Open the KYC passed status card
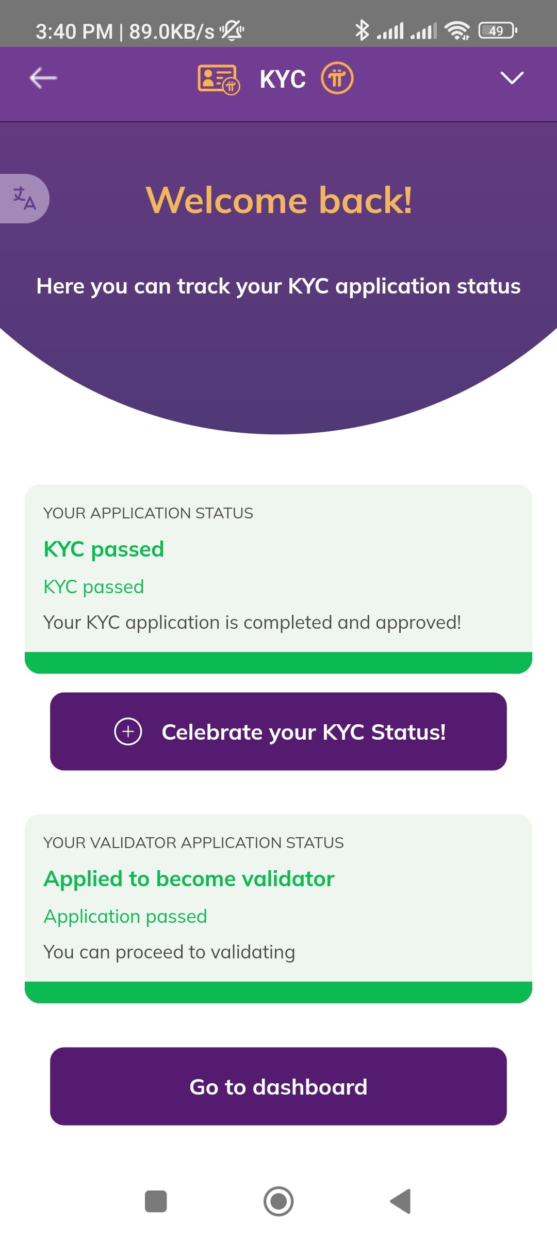The height and width of the screenshot is (1238, 557). (278, 579)
